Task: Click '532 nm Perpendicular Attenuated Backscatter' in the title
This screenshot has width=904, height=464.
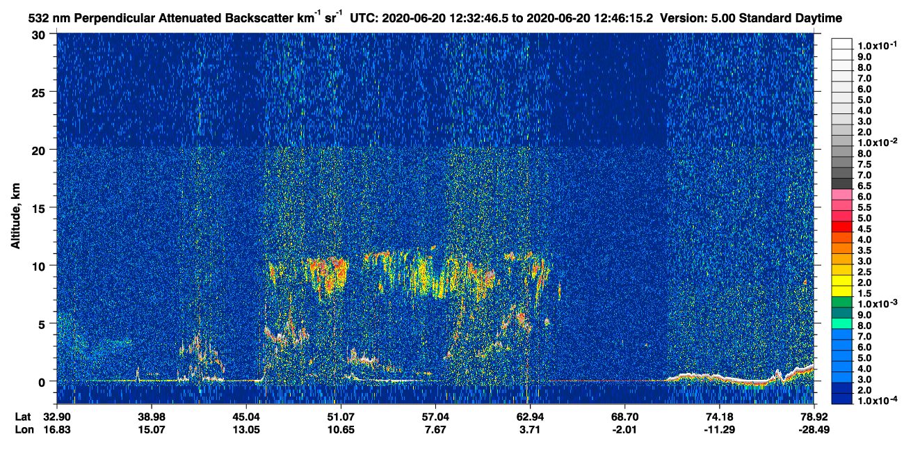Action: (161, 17)
